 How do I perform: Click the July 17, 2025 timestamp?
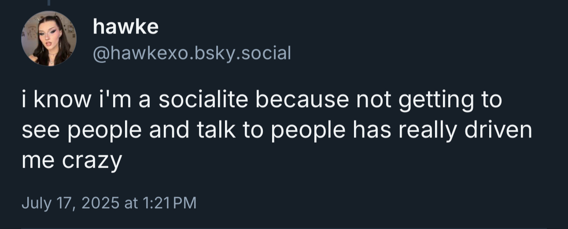click(x=109, y=203)
